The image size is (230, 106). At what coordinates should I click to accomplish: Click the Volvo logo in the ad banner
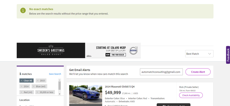pos(133,50)
